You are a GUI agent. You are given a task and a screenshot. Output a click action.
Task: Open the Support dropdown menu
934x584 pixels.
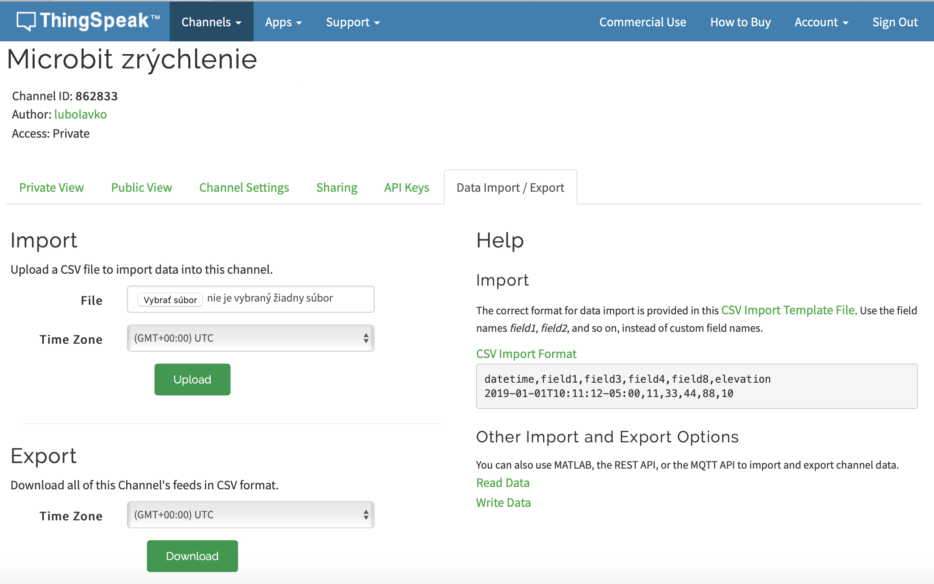352,22
